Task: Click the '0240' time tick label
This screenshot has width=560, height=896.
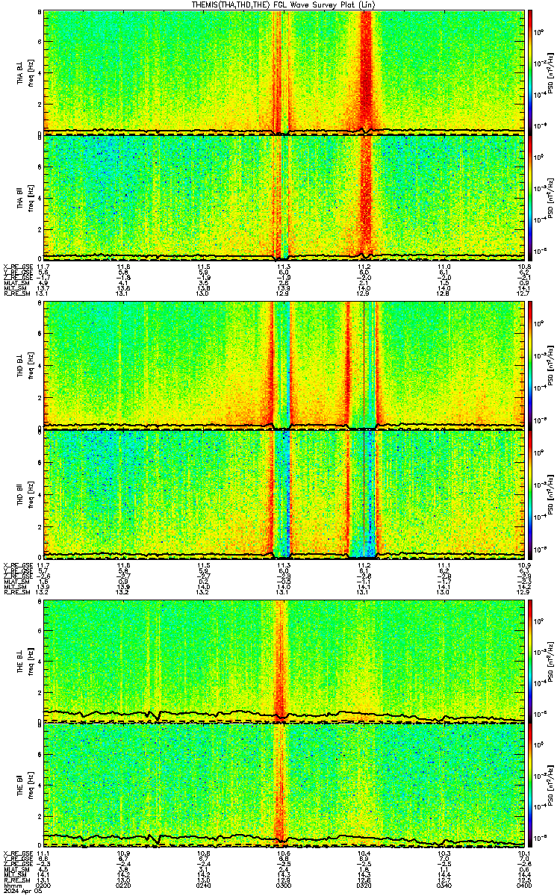Action: coord(204,886)
